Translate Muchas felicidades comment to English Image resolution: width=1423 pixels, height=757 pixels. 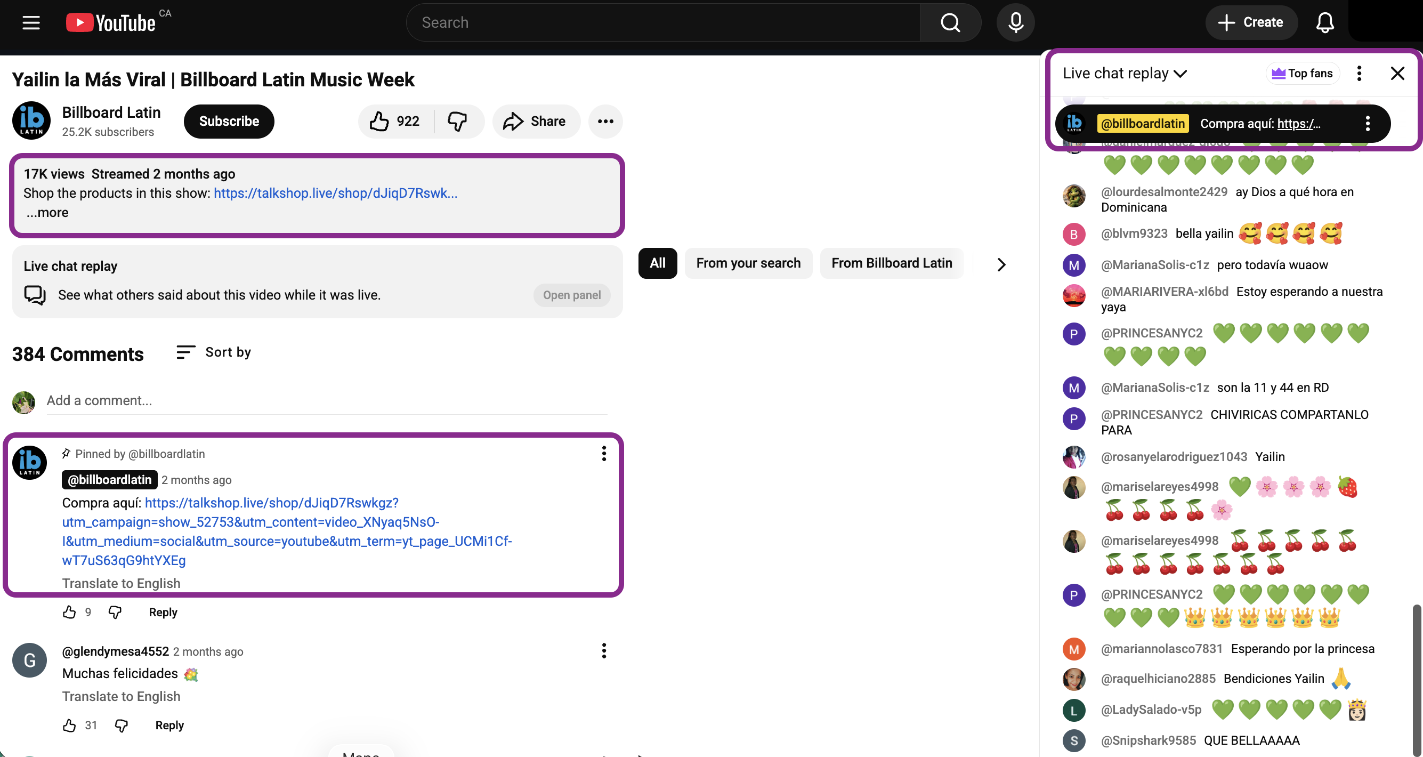(121, 696)
